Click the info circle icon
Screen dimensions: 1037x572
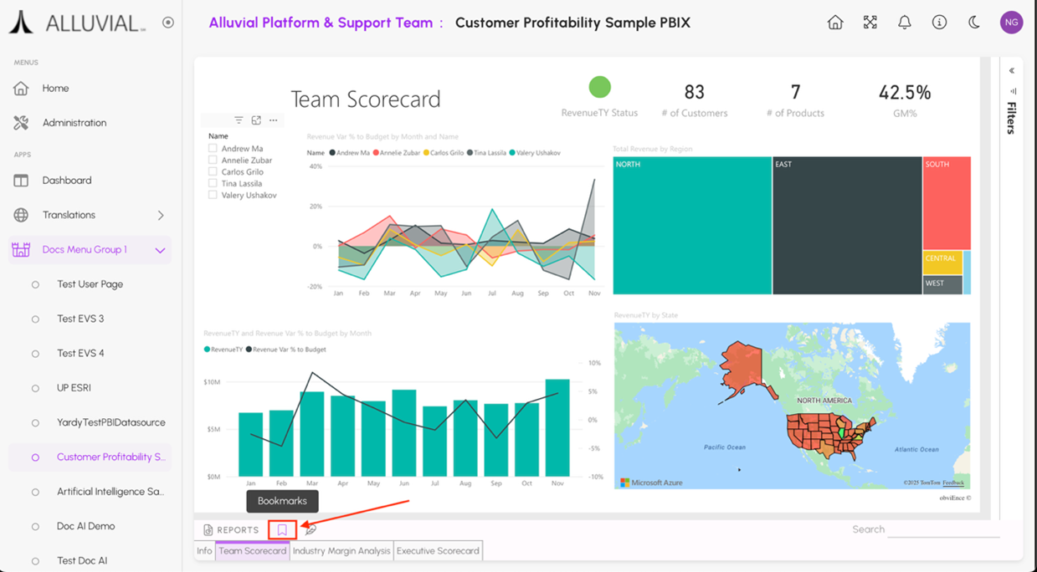939,23
